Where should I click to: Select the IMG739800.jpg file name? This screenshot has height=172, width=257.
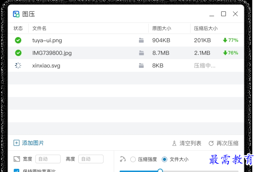tap(52, 53)
